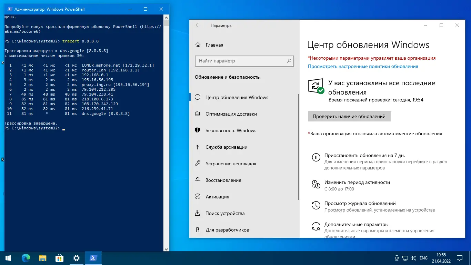Open the Просмотреть настроенные политики обновления link
Image resolution: width=471 pixels, height=265 pixels.
[x=363, y=67]
